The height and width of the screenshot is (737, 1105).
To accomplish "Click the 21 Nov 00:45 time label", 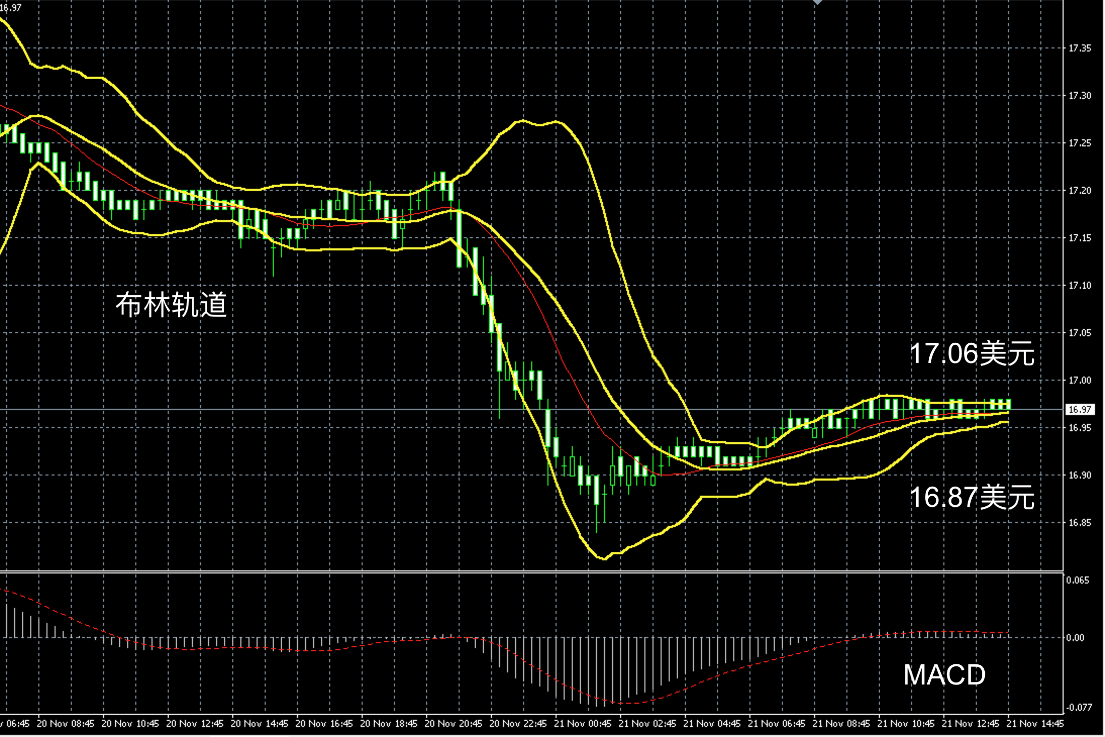I will [x=582, y=723].
